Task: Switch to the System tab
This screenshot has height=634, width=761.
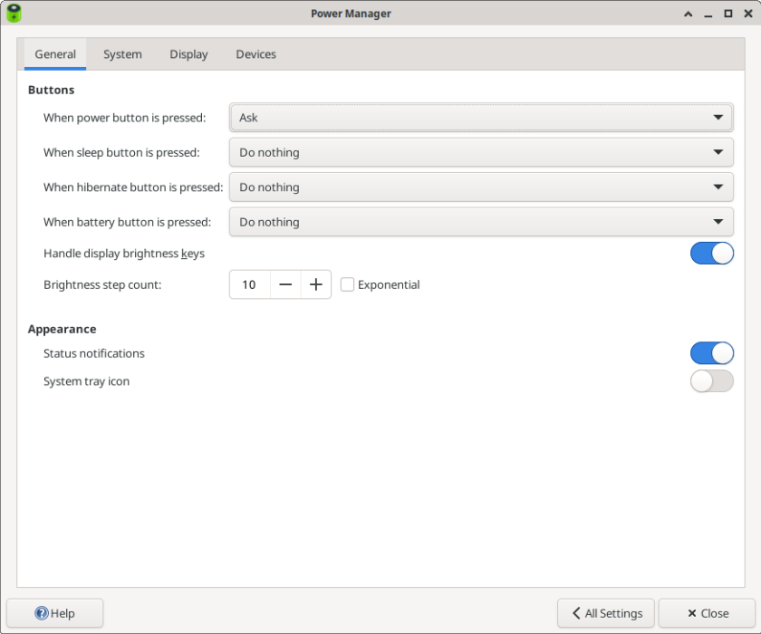Action: tap(122, 54)
